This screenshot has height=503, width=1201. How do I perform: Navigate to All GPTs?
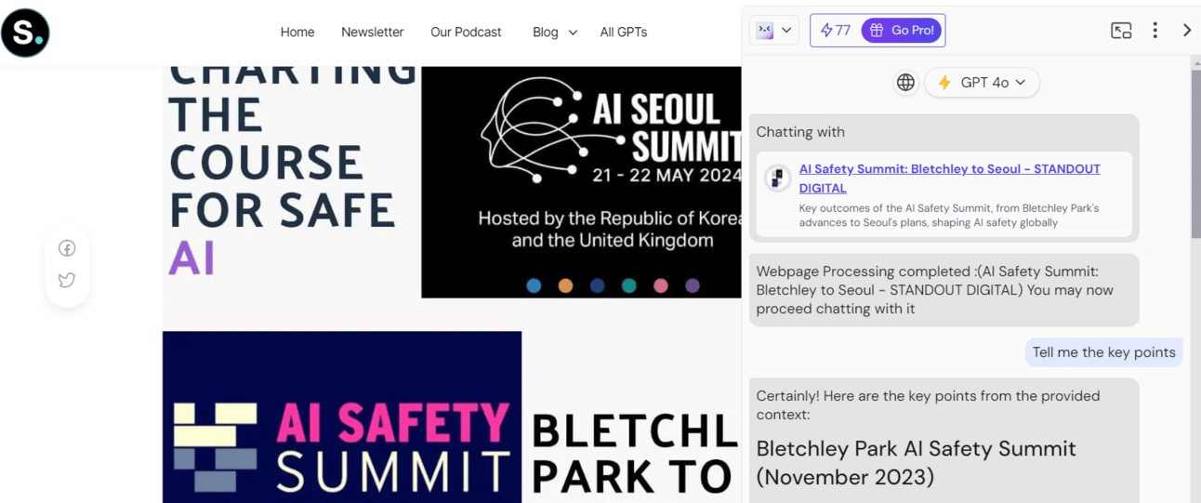click(x=624, y=32)
